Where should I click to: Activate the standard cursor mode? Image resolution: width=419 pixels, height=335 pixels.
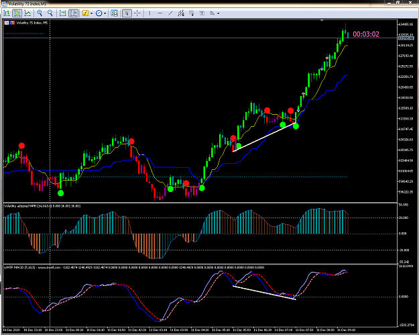tap(127, 13)
